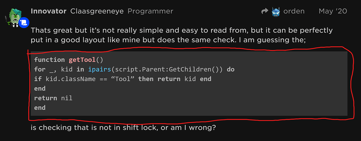Click orden's small avatar icon
361x141 pixels.
(276, 12)
